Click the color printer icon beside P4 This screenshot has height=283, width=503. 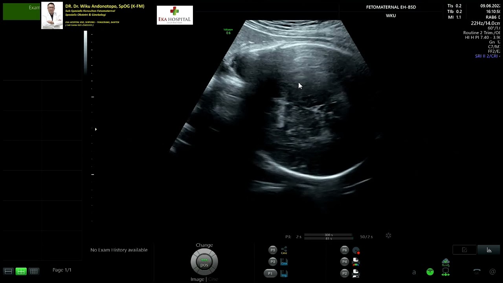356,262
